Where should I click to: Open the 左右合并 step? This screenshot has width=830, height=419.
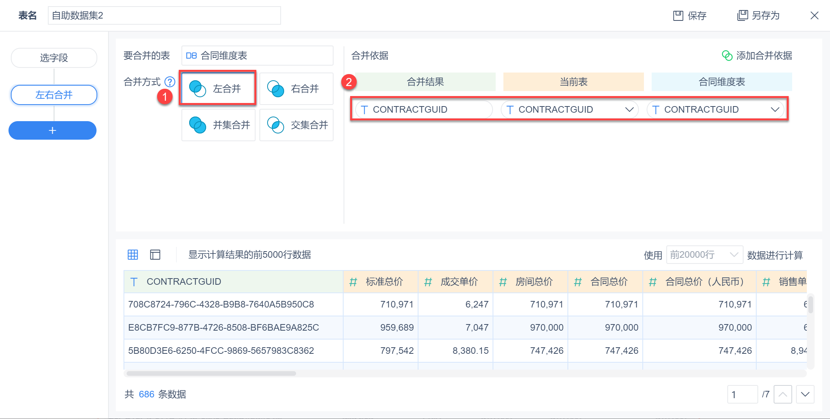(x=54, y=95)
